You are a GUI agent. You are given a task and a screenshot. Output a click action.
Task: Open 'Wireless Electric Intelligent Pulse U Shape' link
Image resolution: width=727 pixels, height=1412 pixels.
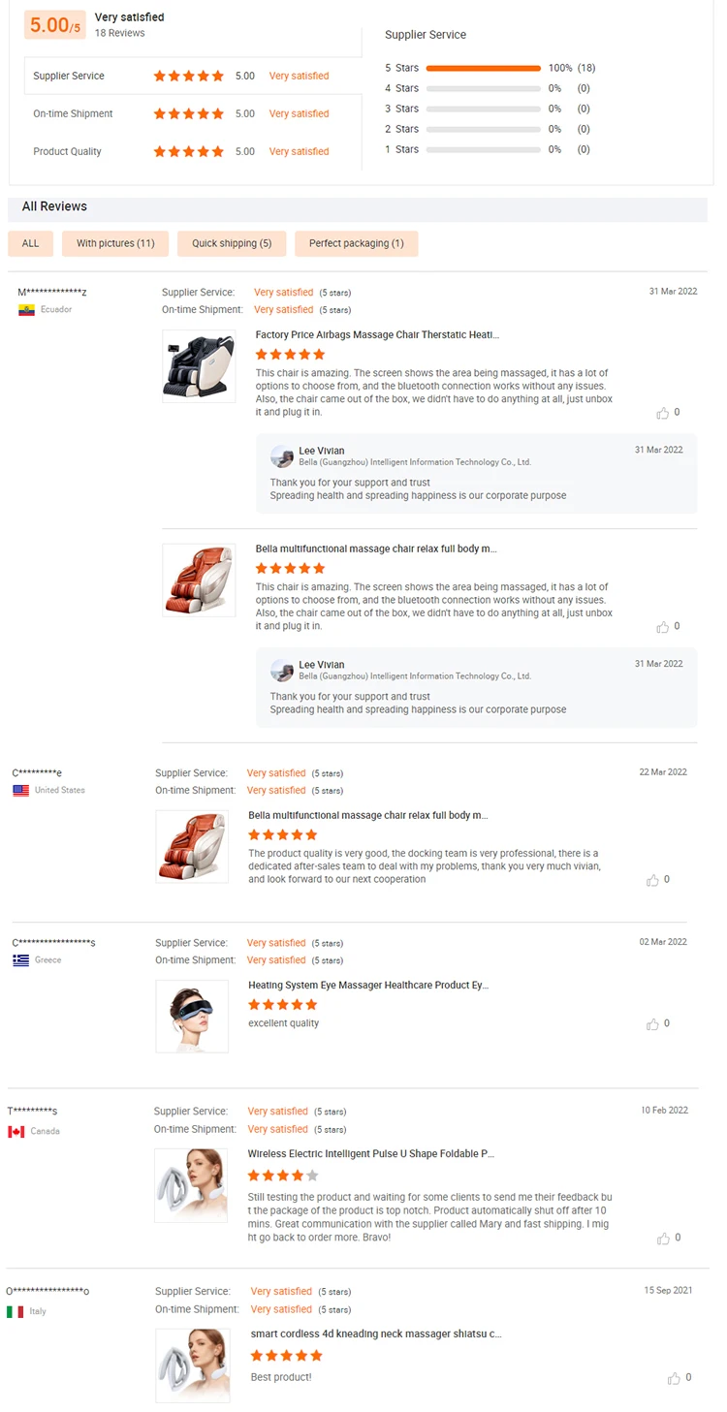coord(371,1154)
